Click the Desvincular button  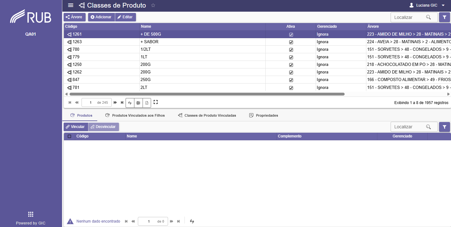(104, 127)
